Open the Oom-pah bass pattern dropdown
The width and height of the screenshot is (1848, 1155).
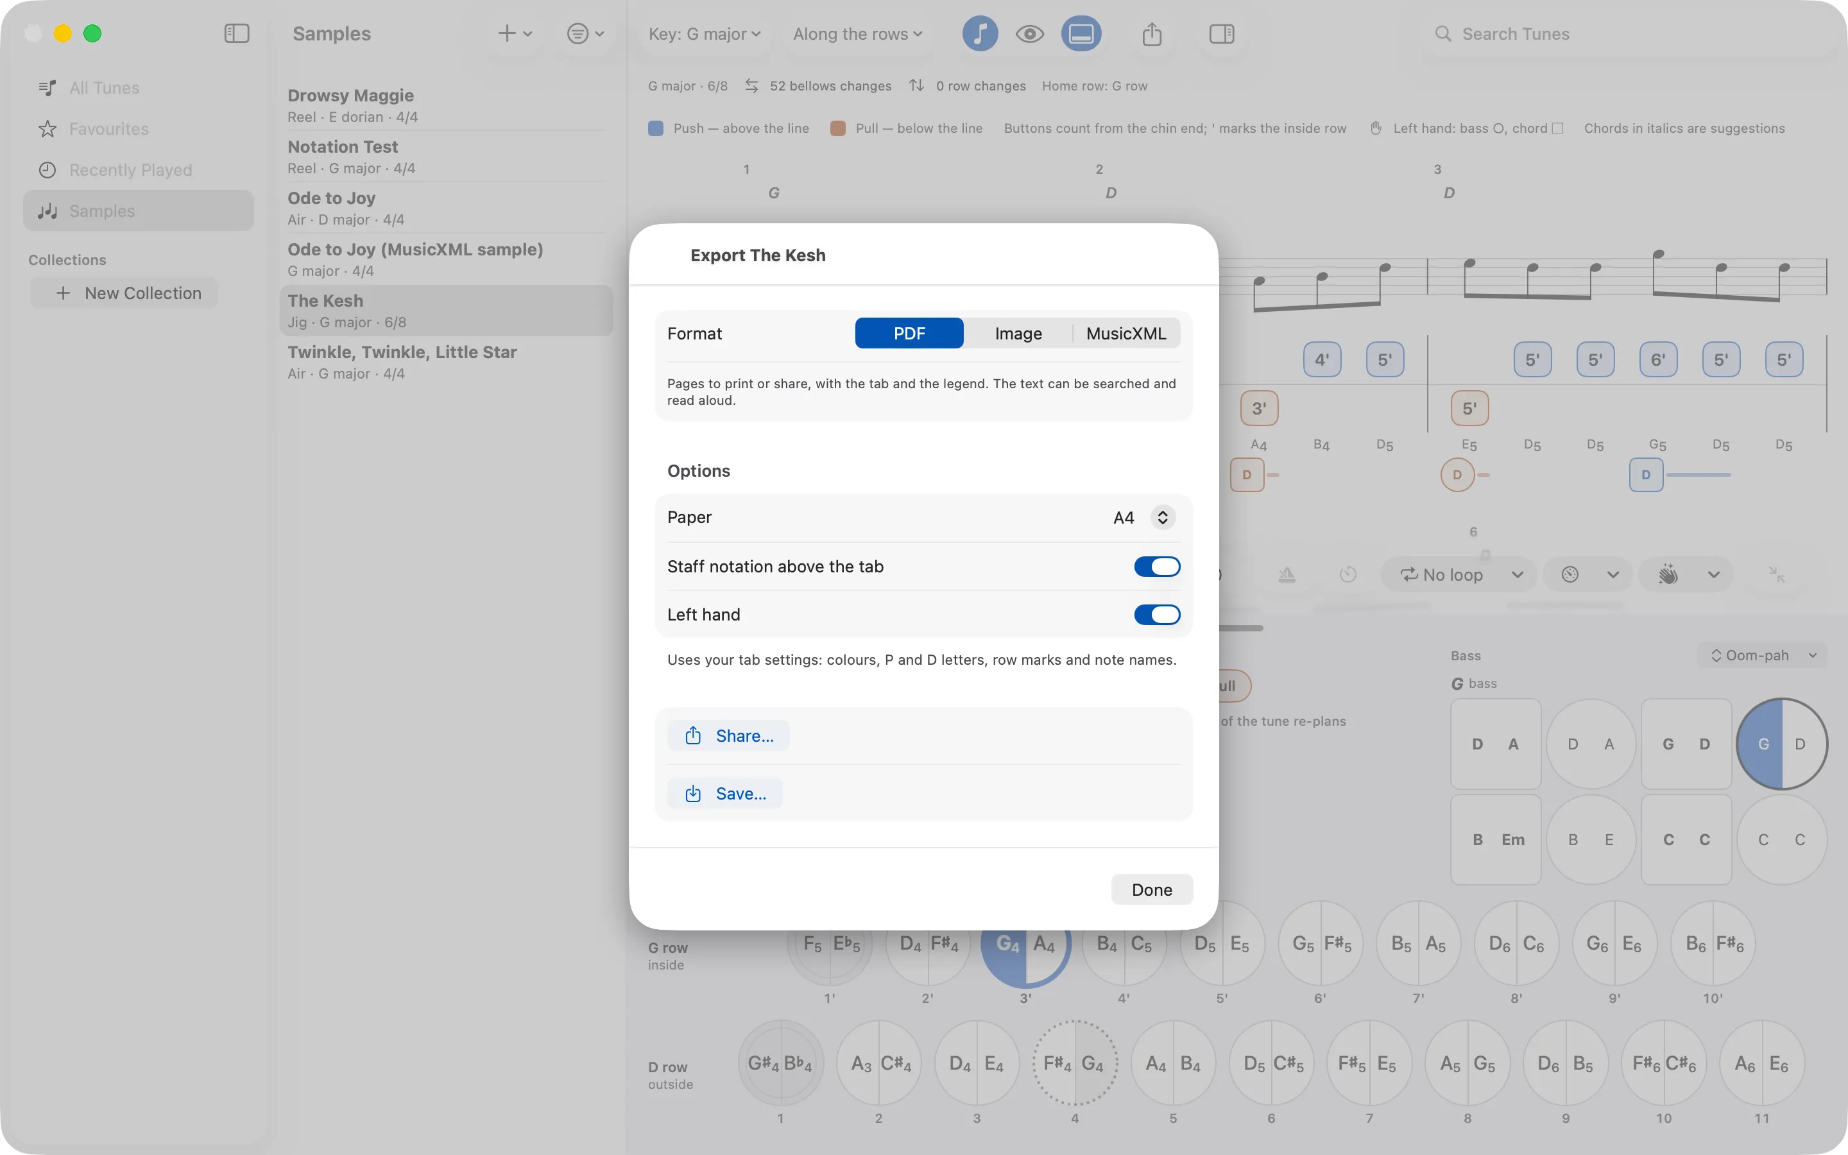click(x=1763, y=655)
